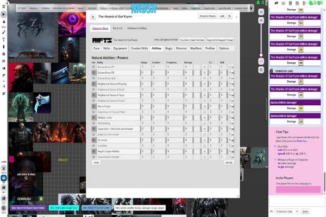
Task: Toggle checkbox at end of Multiple Limbs row
Action: point(231,117)
